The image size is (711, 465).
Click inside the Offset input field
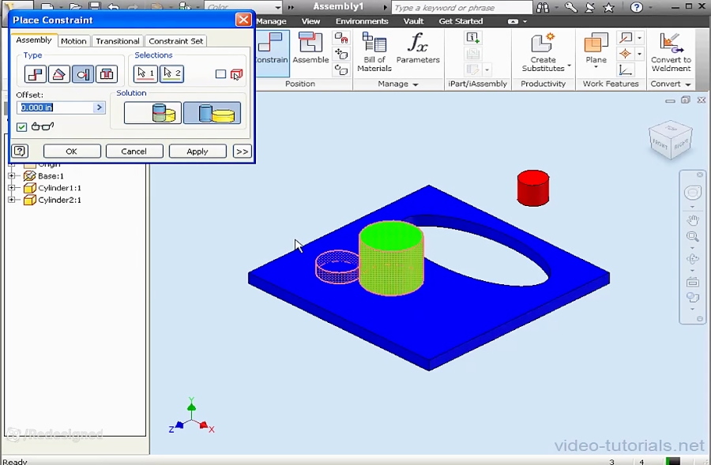click(55, 107)
